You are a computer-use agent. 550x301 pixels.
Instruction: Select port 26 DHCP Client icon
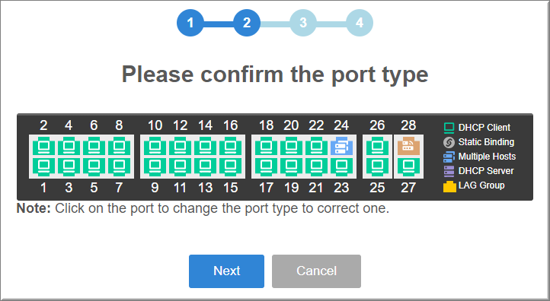click(x=377, y=146)
